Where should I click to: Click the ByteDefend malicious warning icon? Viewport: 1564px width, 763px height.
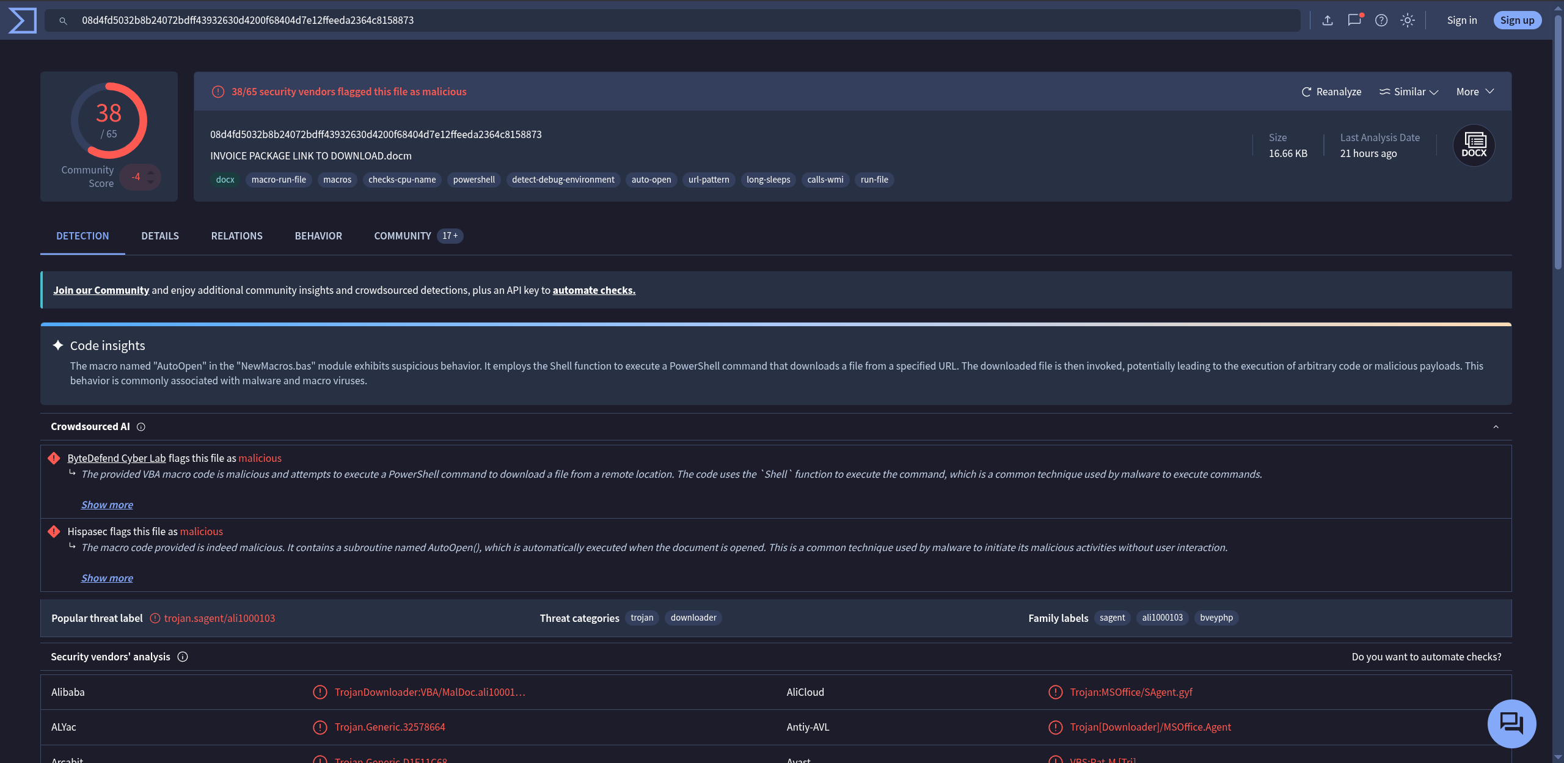(x=54, y=458)
